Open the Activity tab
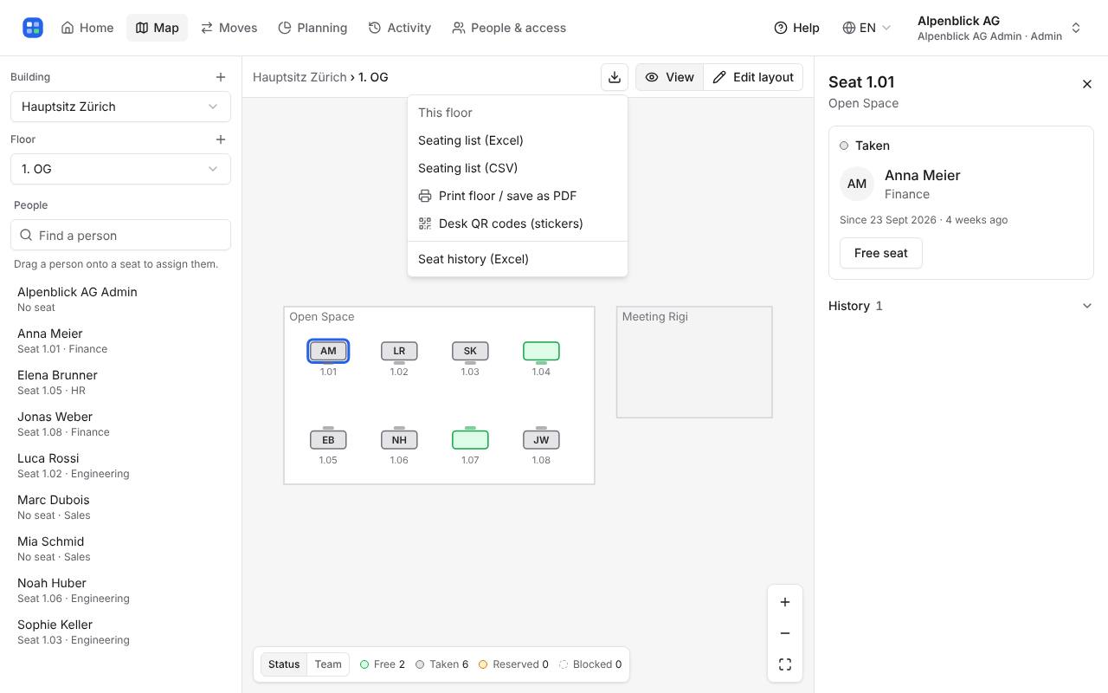Viewport: 1108px width, 693px height. tap(399, 28)
